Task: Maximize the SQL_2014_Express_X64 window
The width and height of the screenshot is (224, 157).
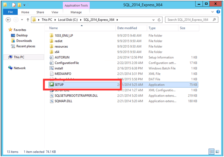Action: coord(206,4)
